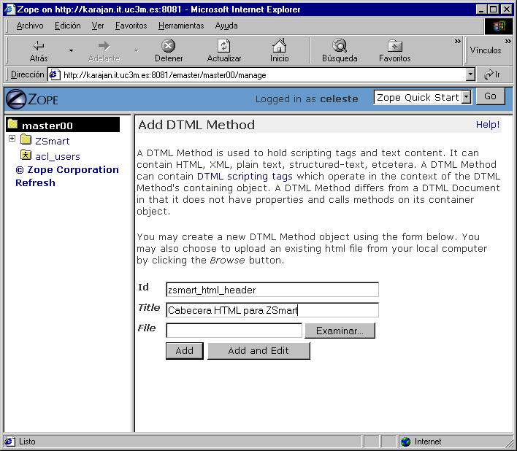Focus the Id input field
This screenshot has height=451, width=517.
coord(272,290)
